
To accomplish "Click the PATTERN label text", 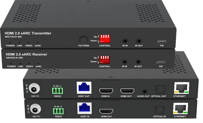I will tap(84, 46).
